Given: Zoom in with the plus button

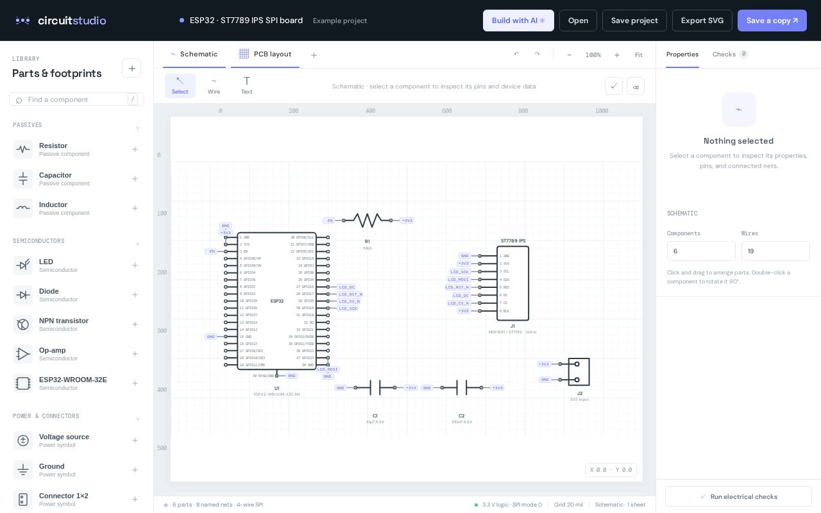Looking at the screenshot, I should pyautogui.click(x=617, y=55).
